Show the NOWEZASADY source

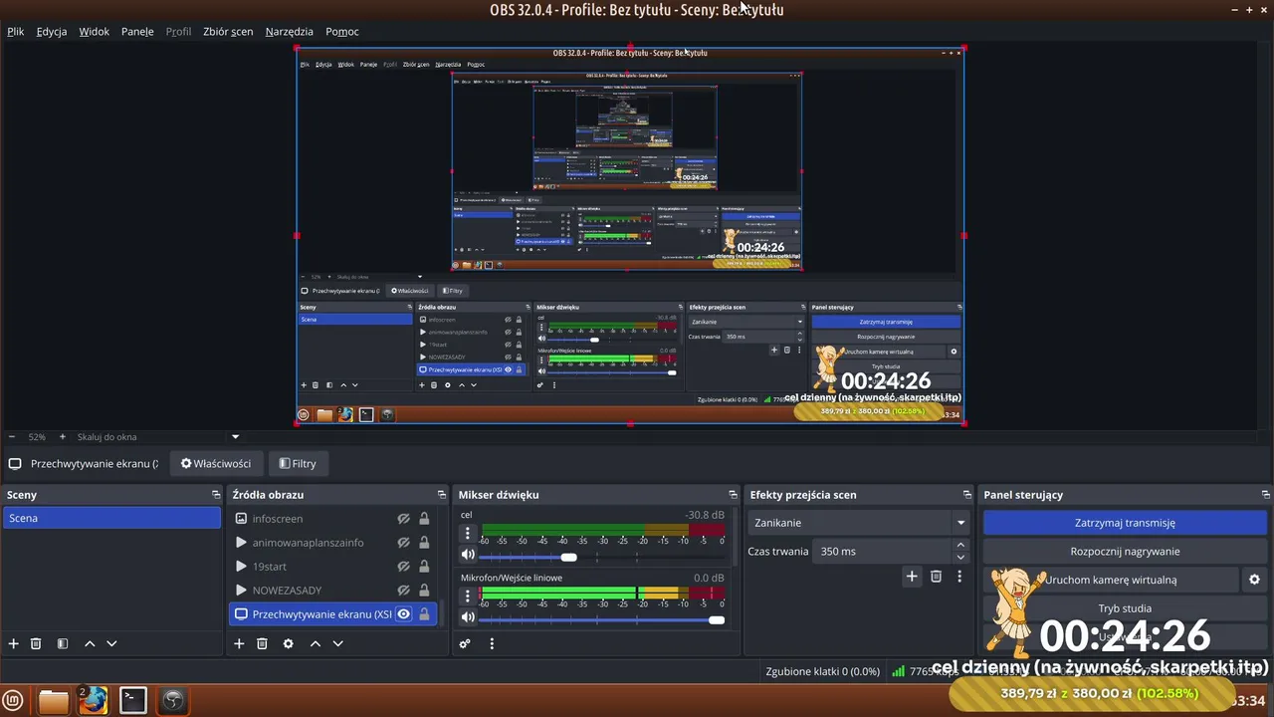pos(404,591)
